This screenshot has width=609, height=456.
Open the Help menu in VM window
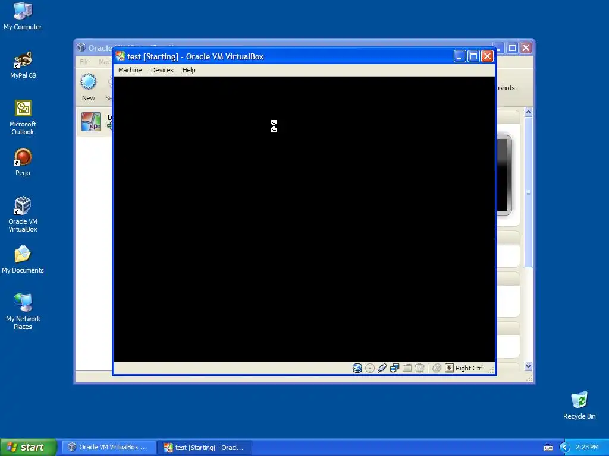pos(189,70)
